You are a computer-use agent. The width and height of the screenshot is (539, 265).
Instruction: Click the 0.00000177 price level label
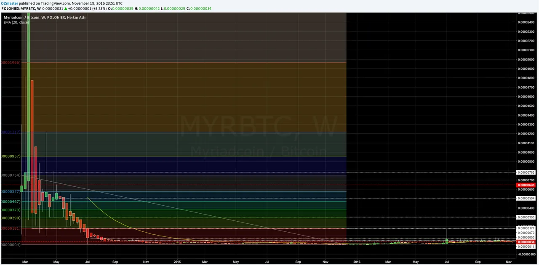click(x=526, y=229)
